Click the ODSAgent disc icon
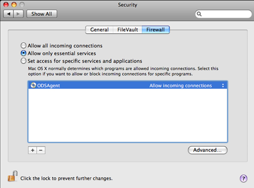 (x=33, y=85)
